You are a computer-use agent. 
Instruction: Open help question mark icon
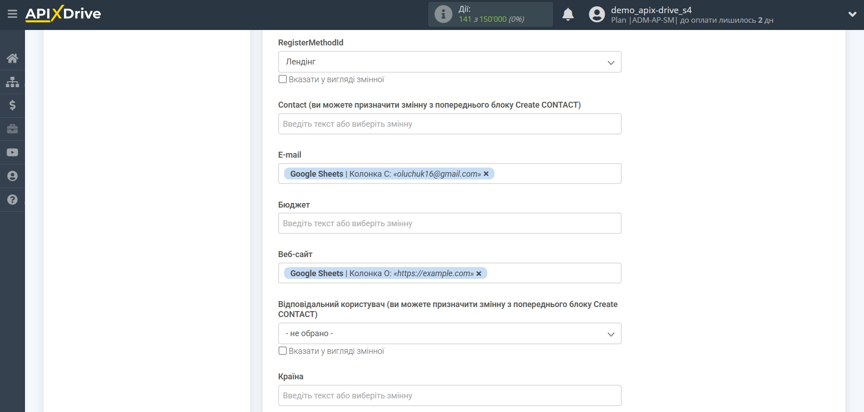(x=12, y=200)
